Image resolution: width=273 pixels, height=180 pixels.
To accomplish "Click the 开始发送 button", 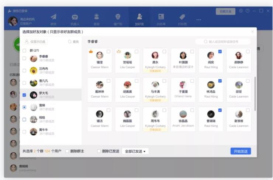I will pos(241,151).
